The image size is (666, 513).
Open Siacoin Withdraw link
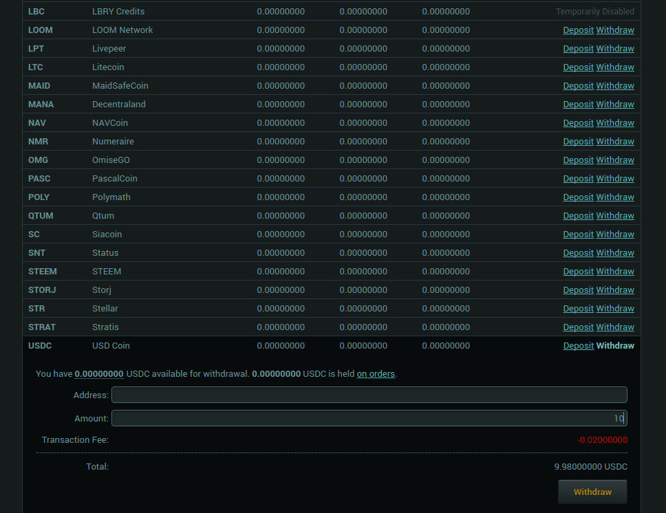tap(615, 234)
